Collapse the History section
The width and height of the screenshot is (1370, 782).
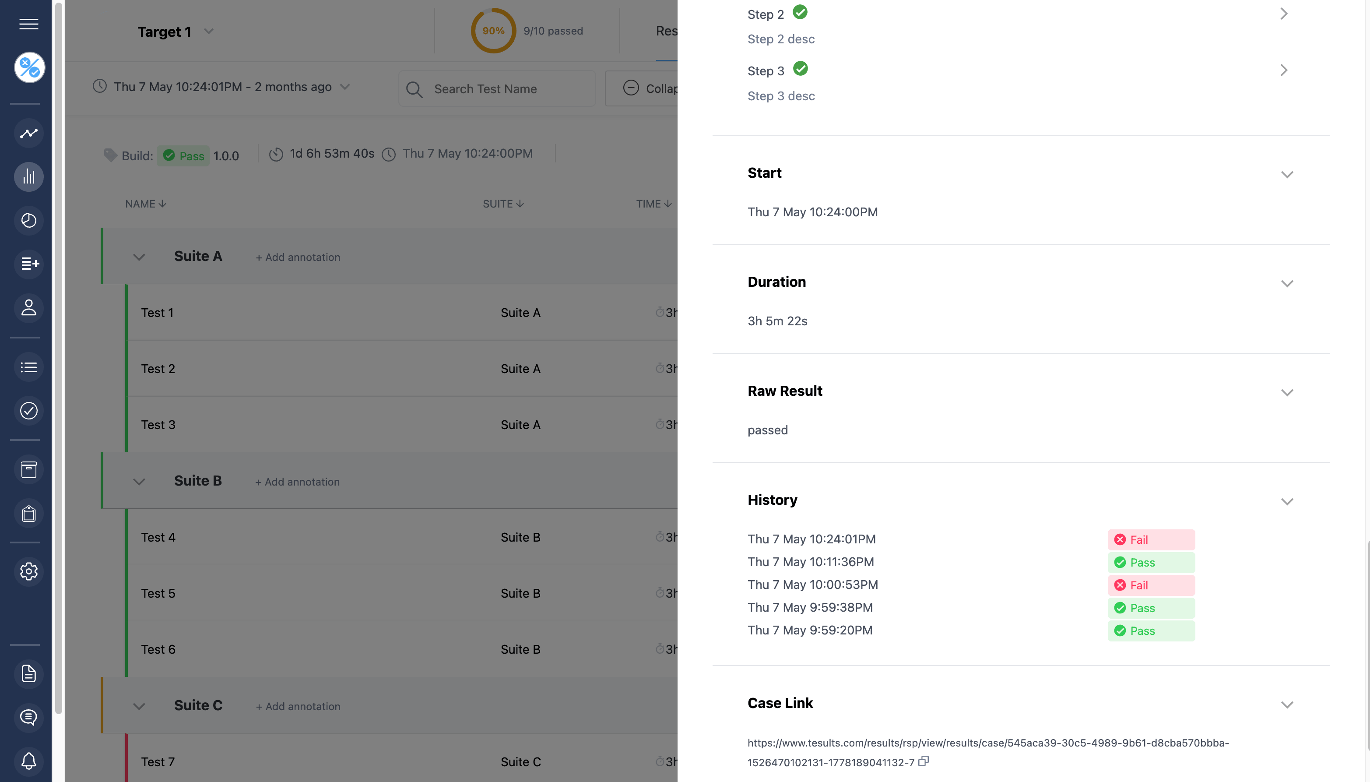click(1287, 502)
